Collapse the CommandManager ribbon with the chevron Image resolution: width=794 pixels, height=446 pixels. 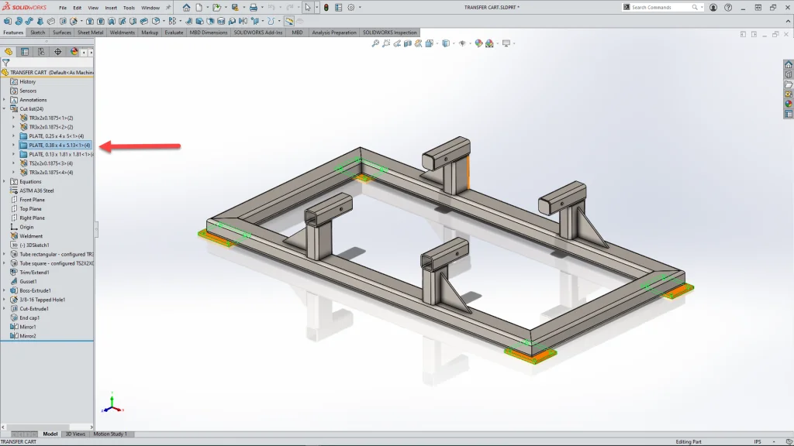click(786, 21)
